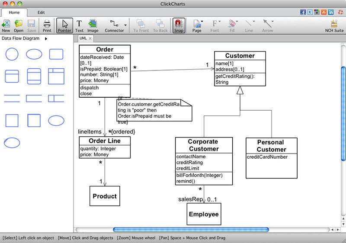This screenshot has width=346, height=243.
Task: Click the Facebook share icon
Action: 303,12
